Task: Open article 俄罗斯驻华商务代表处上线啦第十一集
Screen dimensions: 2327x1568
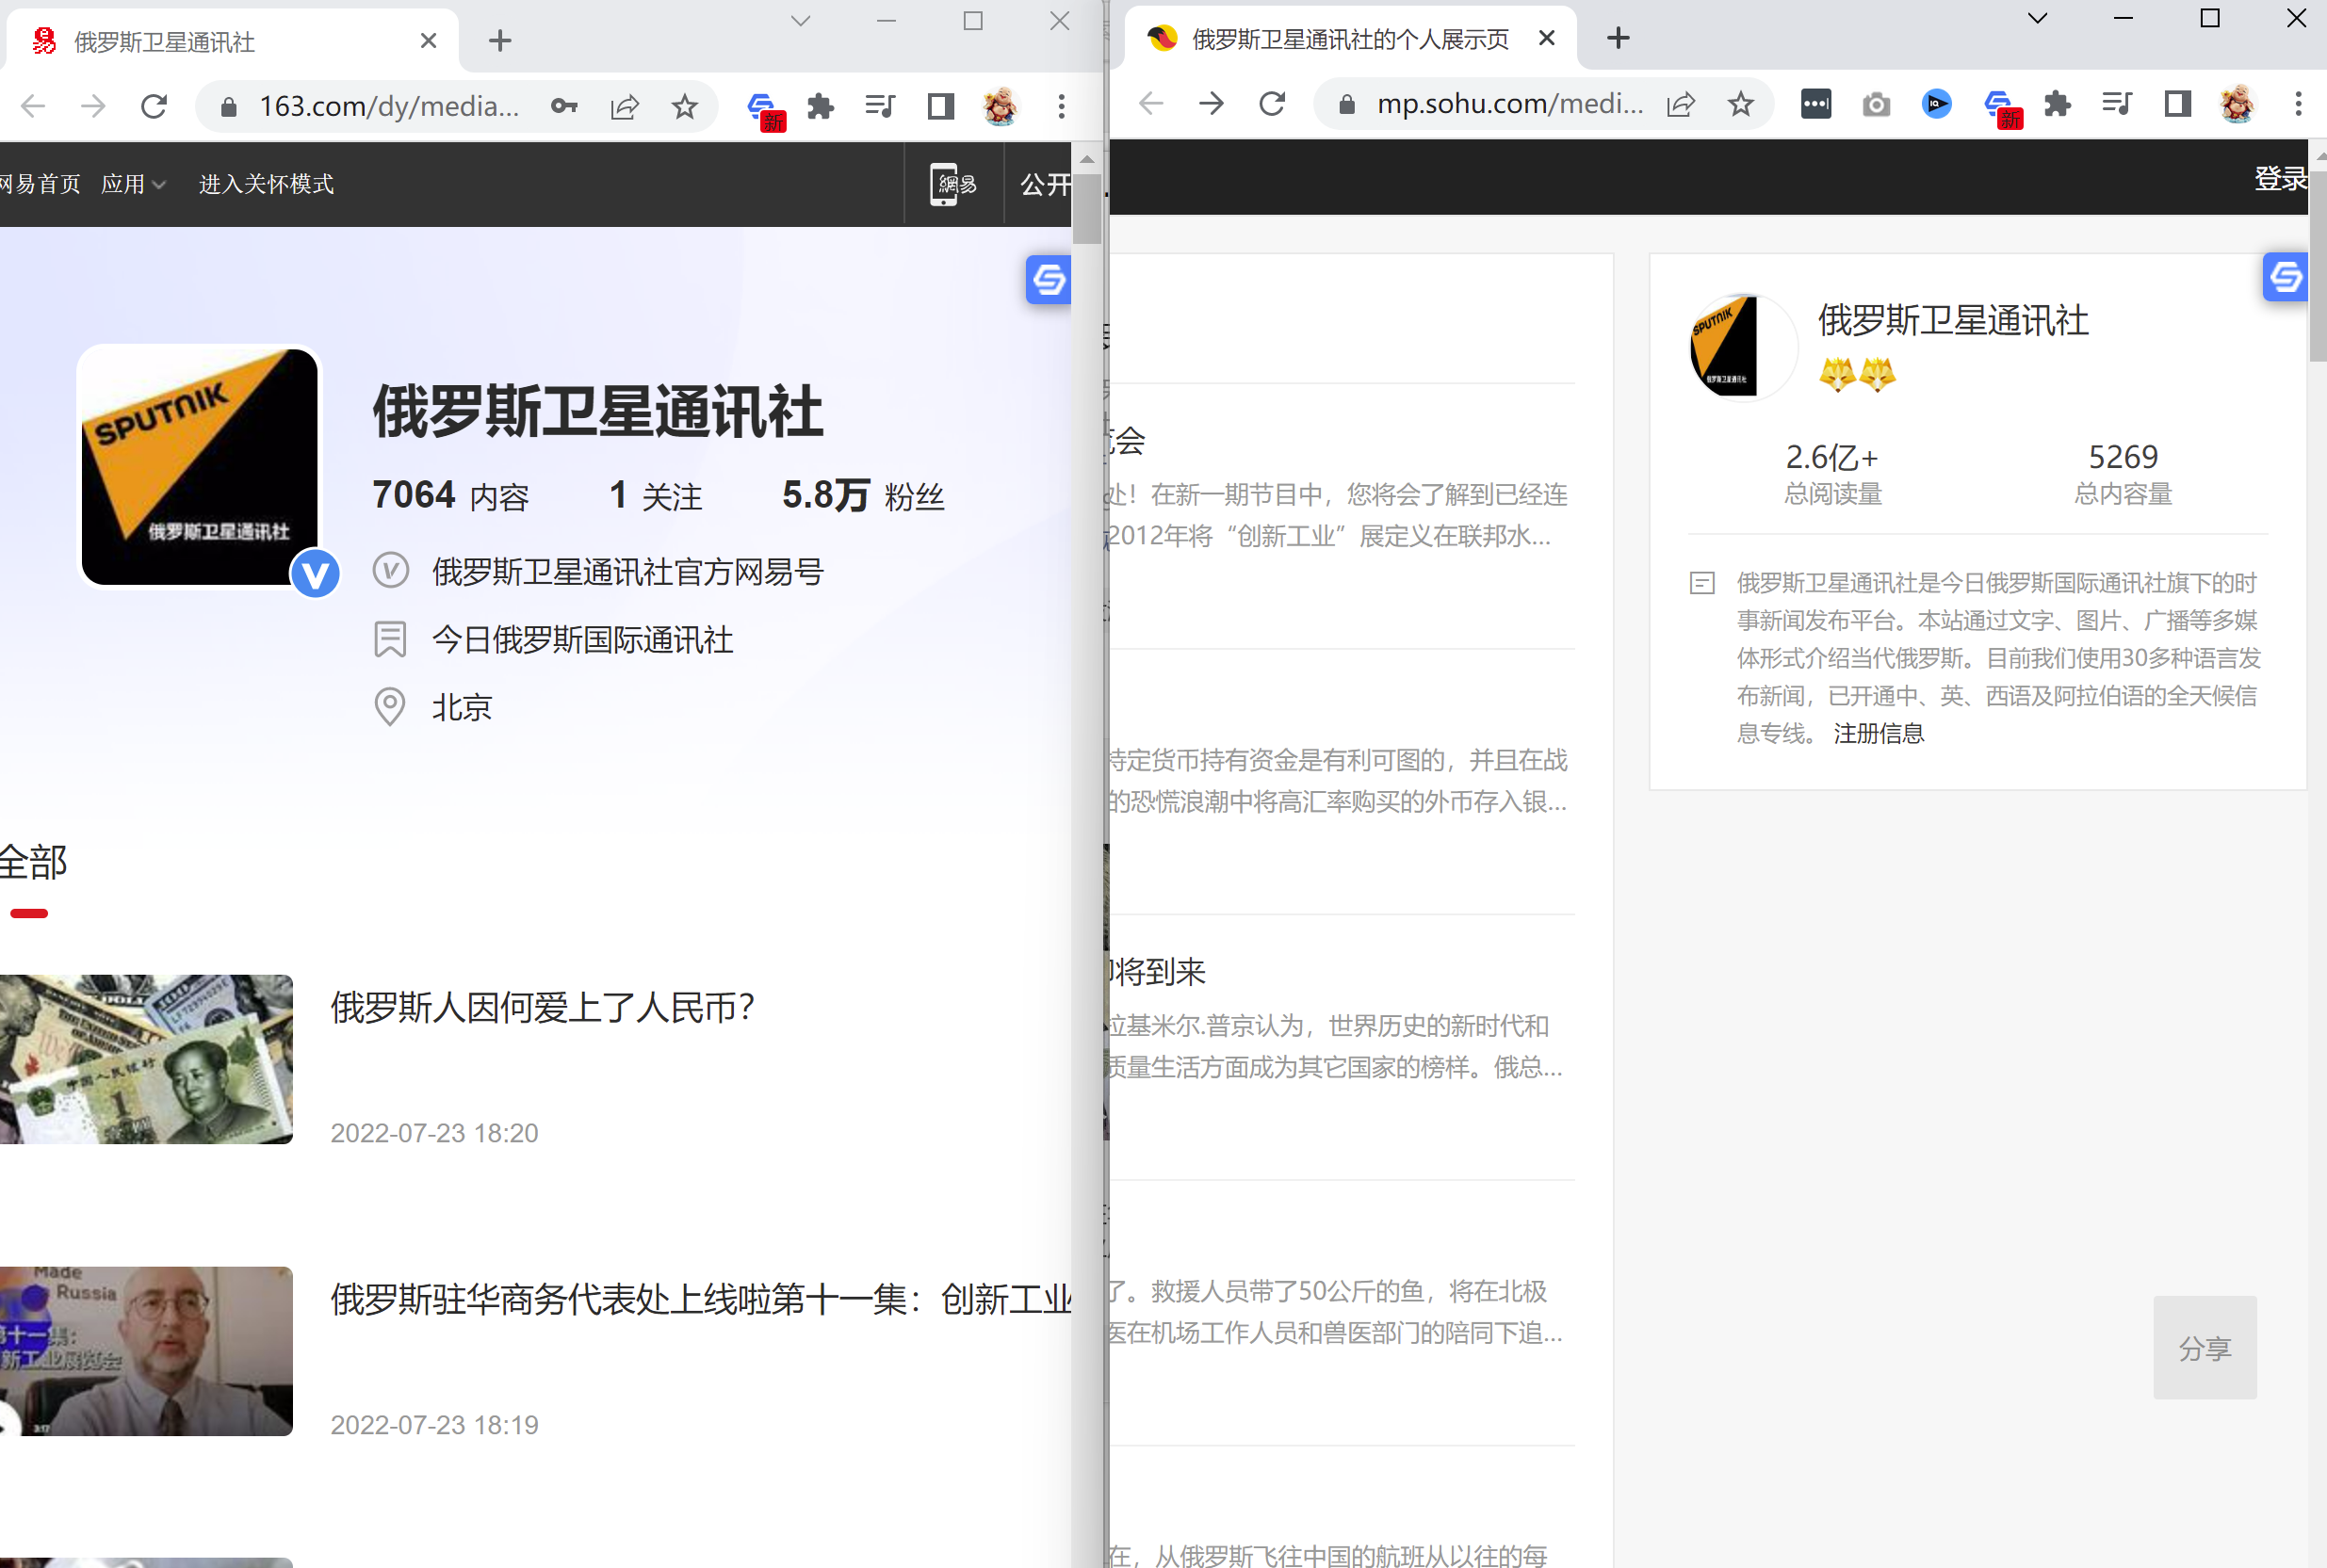Action: [700, 1299]
